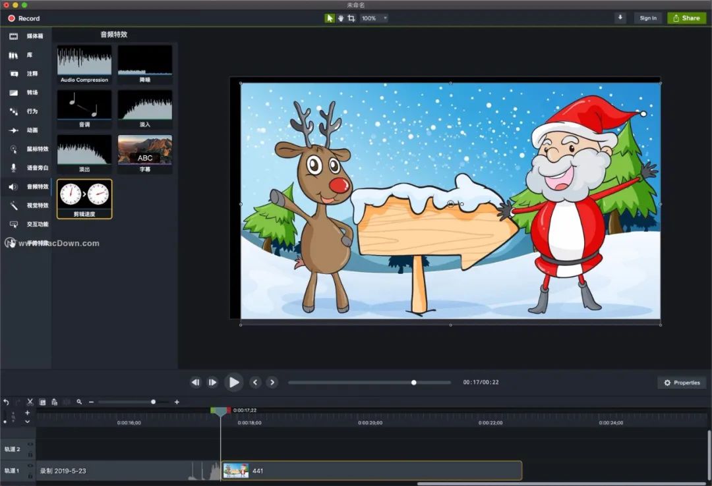Open the 行为 (Behaviors) tab
This screenshot has height=486, width=712.
point(26,111)
